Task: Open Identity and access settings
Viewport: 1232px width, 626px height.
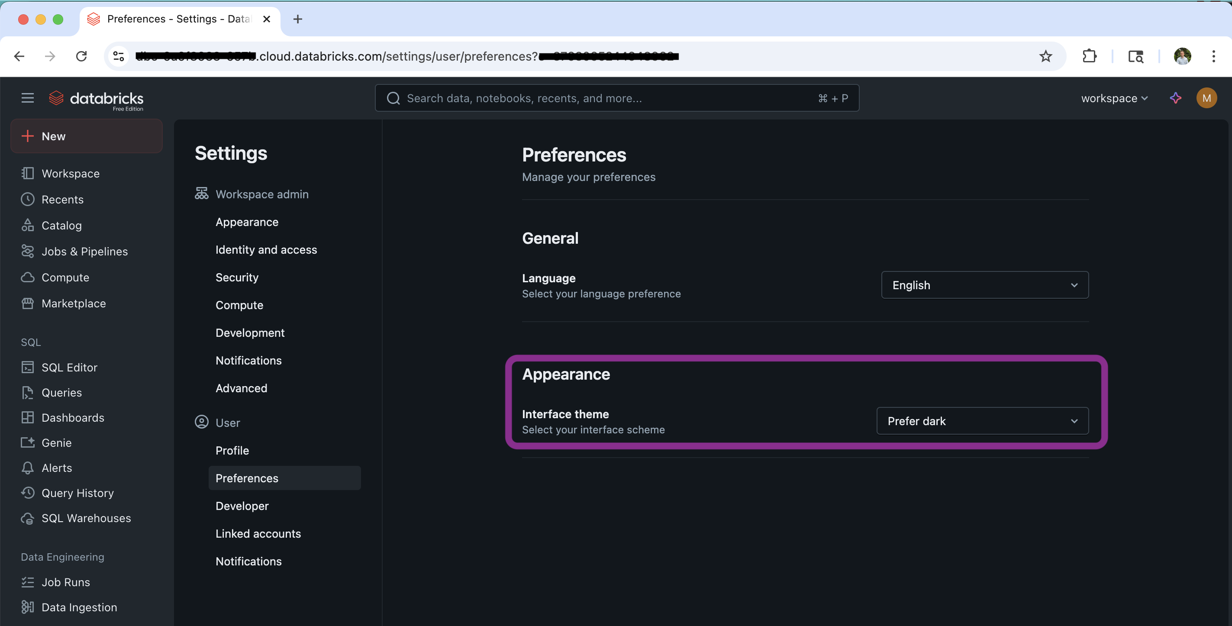Action: 266,250
